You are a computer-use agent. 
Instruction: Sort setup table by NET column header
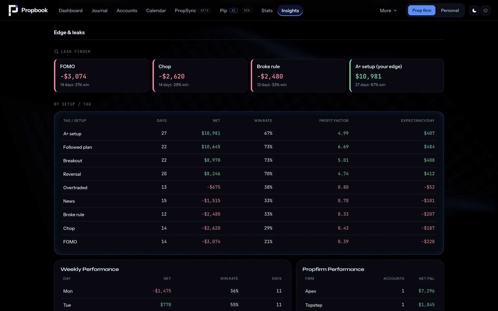coord(216,121)
